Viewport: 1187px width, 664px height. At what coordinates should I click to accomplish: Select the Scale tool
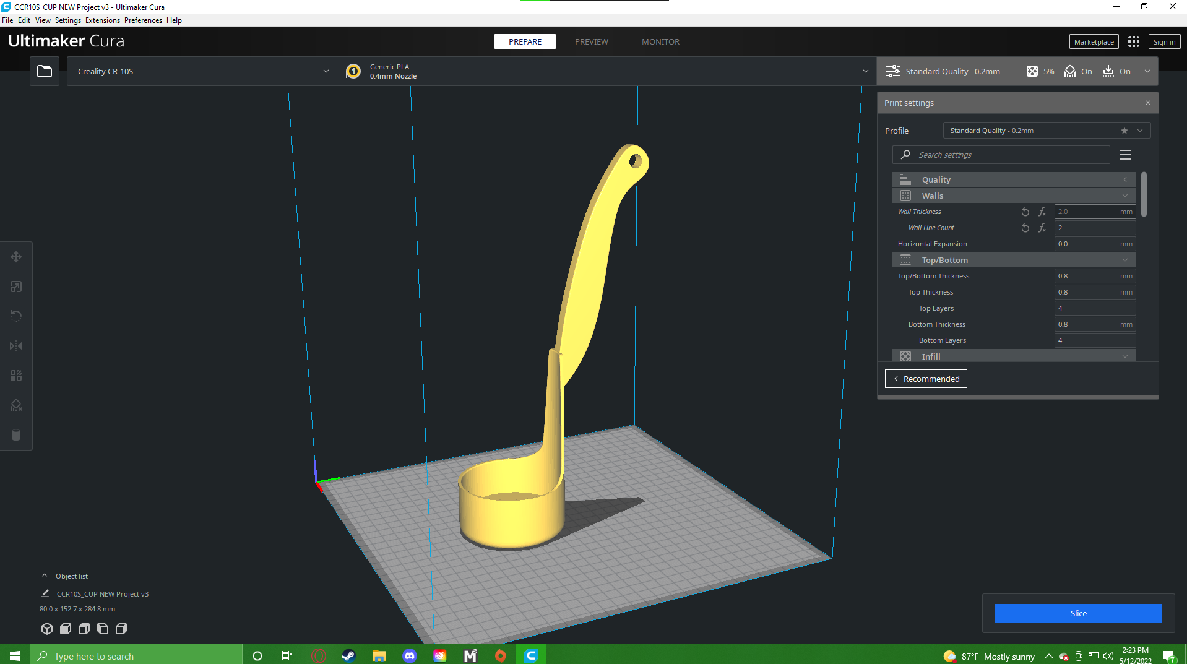pos(16,287)
